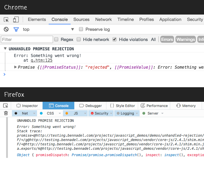Collapse the UNHANDLED PROMISE REJECTION group

[x=5, y=49]
